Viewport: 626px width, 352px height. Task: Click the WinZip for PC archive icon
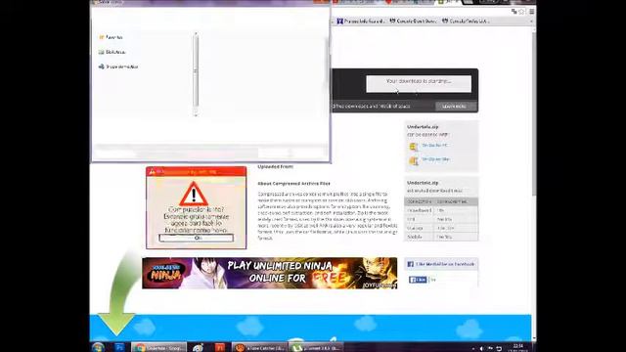(x=413, y=147)
